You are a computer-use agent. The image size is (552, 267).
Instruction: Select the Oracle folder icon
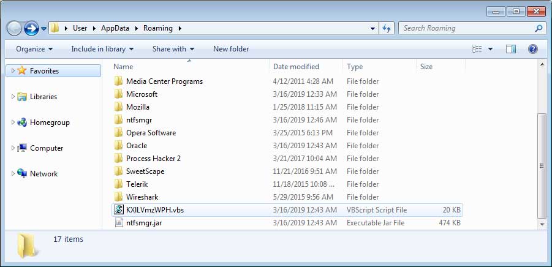pos(118,146)
